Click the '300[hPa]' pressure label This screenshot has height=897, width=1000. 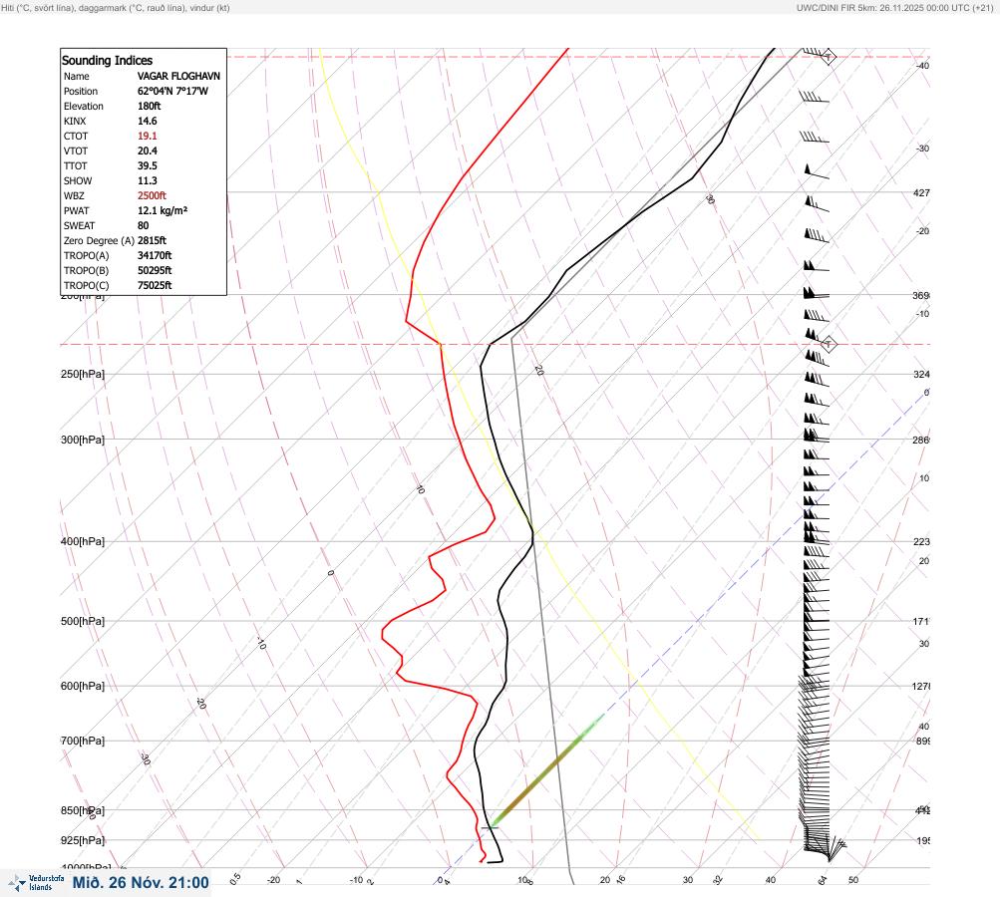click(x=83, y=440)
